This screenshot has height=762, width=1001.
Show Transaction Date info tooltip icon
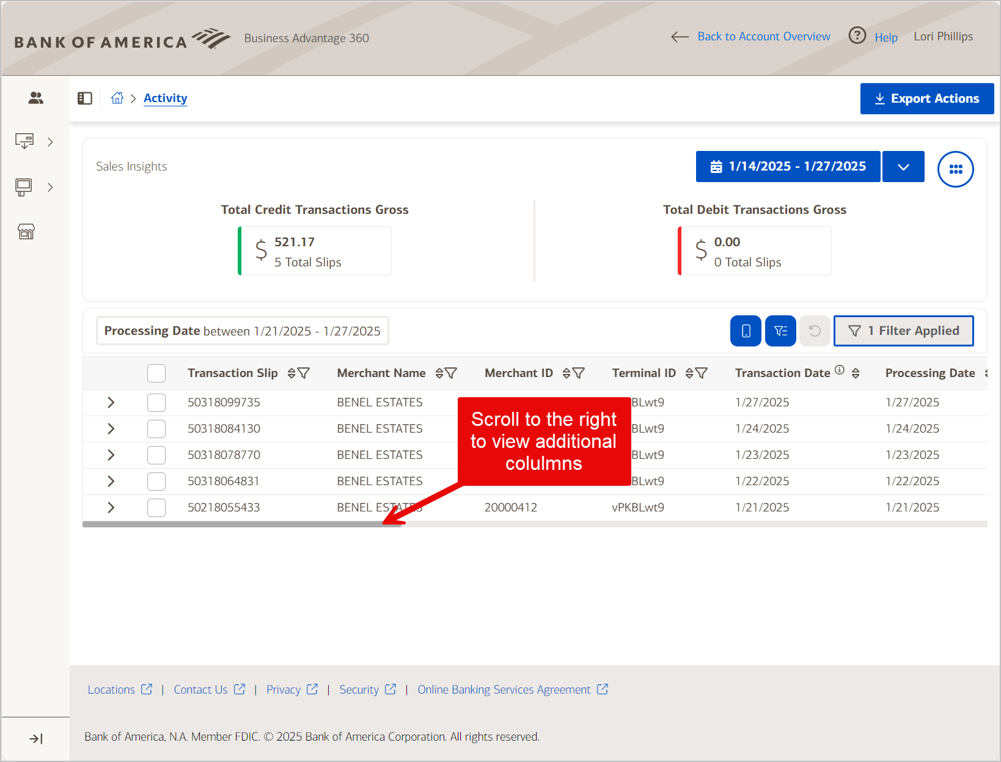(840, 369)
